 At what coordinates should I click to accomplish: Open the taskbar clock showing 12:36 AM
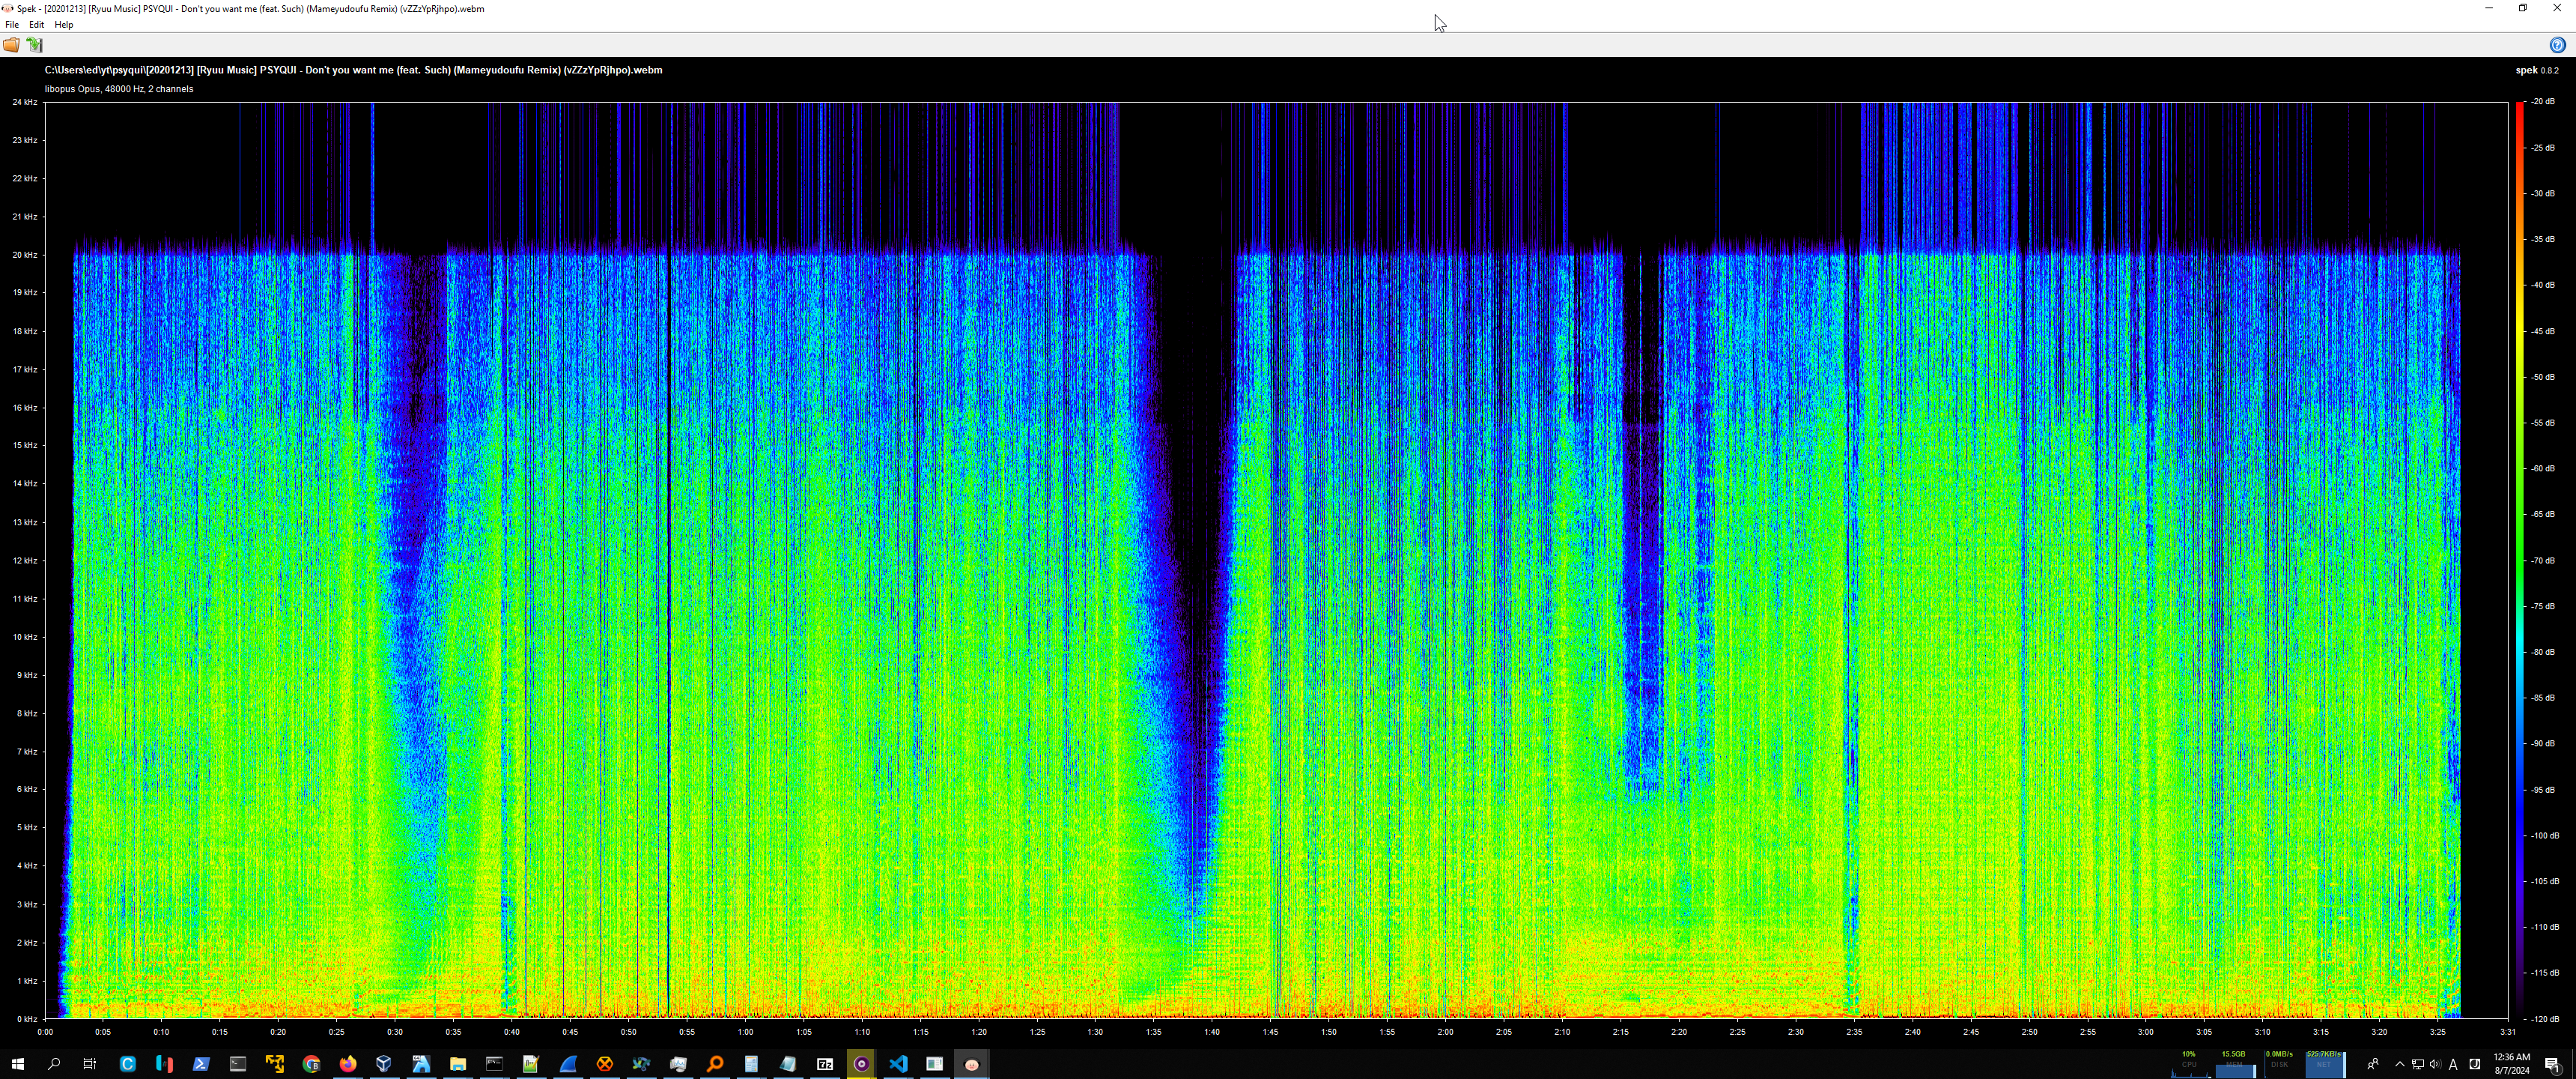[2512, 1064]
